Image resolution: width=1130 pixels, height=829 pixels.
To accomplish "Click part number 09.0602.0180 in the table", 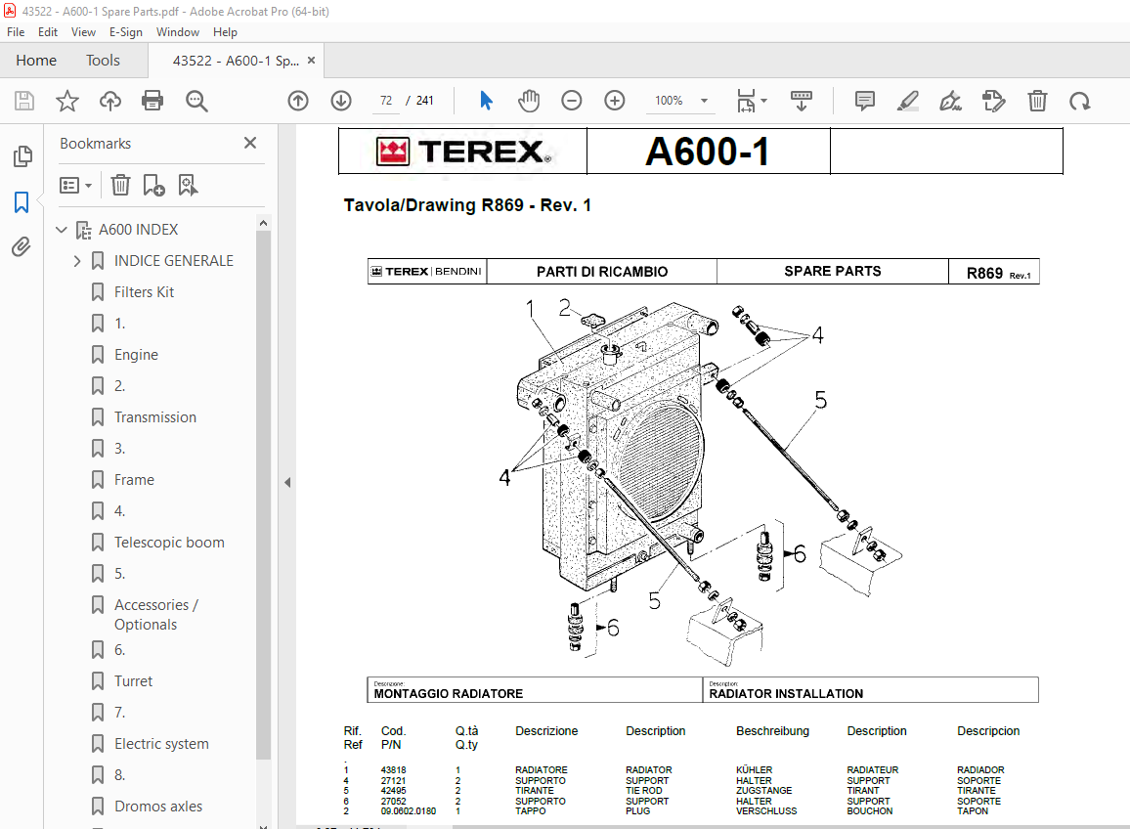I will pos(409,811).
